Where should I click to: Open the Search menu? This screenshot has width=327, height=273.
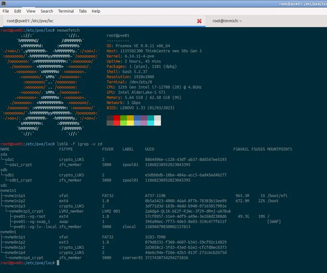[x=47, y=11]
